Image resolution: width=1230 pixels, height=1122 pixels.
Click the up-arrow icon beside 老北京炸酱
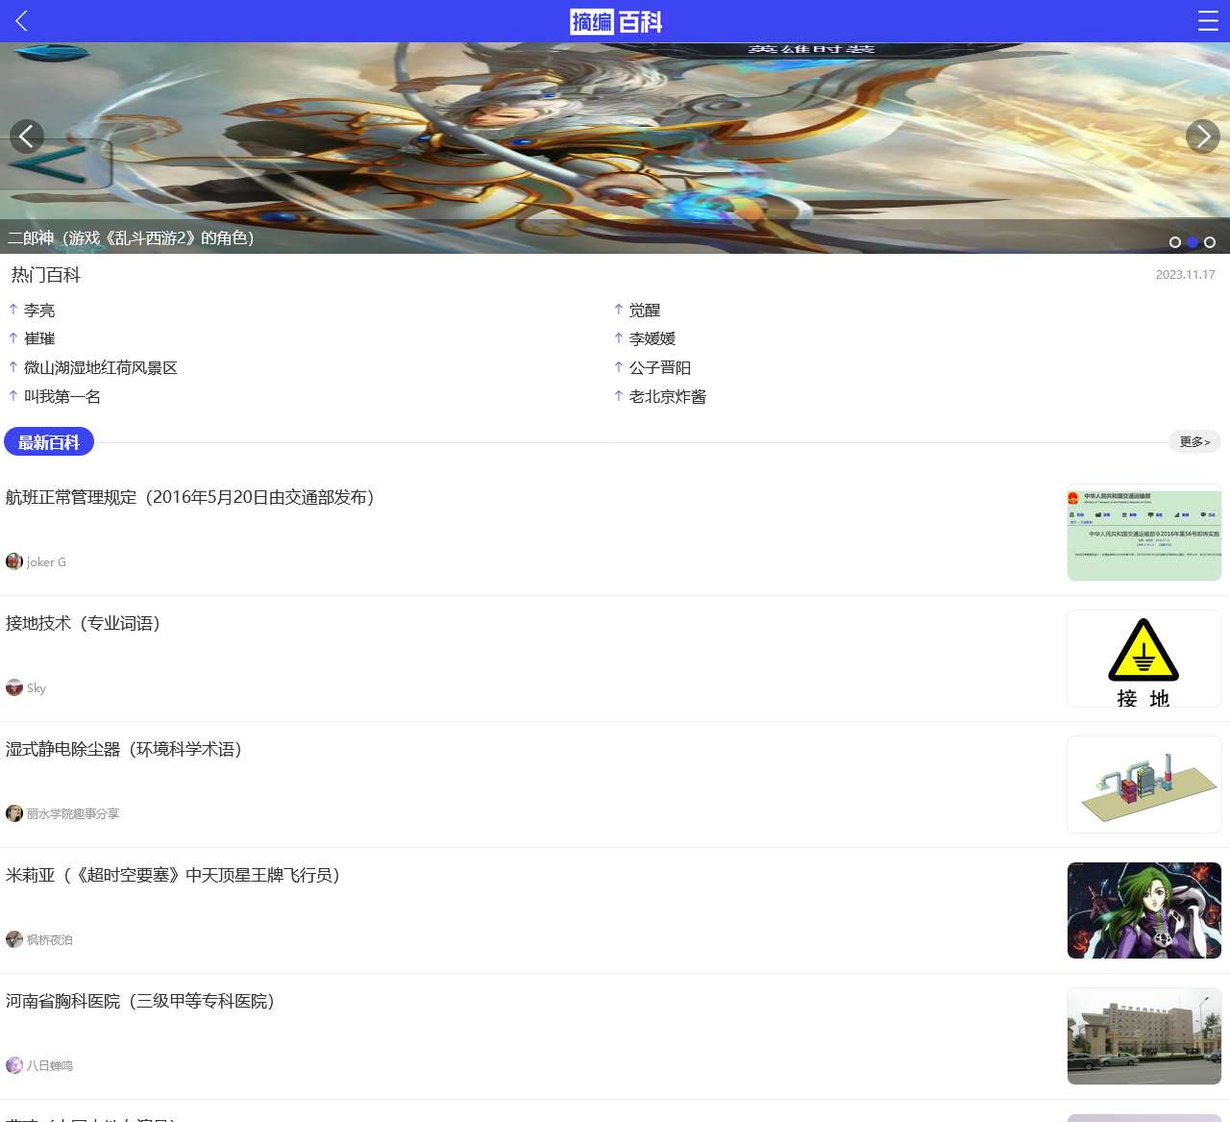point(619,395)
